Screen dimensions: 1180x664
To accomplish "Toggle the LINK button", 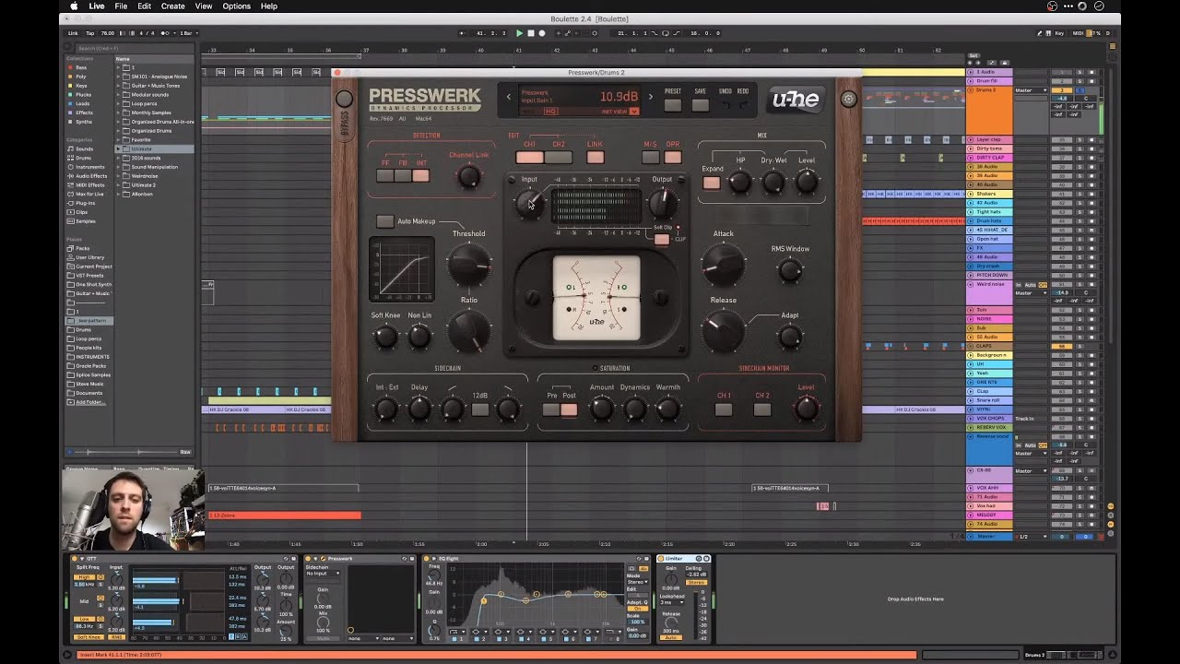I will [595, 157].
